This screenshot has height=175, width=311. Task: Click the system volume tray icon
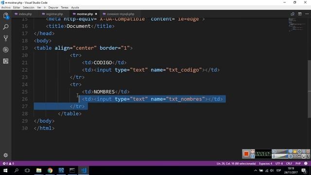coord(272,171)
